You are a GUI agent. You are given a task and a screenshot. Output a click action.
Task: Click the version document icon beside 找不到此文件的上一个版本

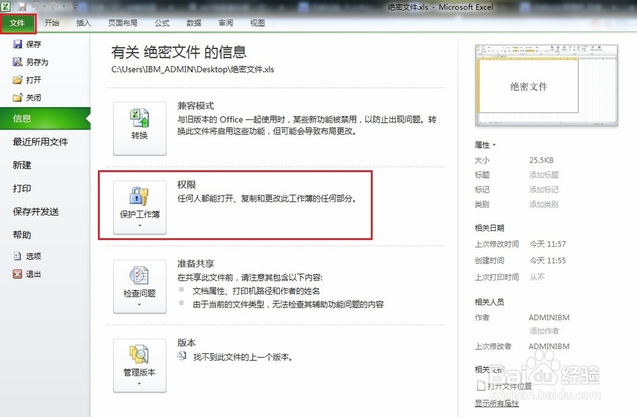182,356
